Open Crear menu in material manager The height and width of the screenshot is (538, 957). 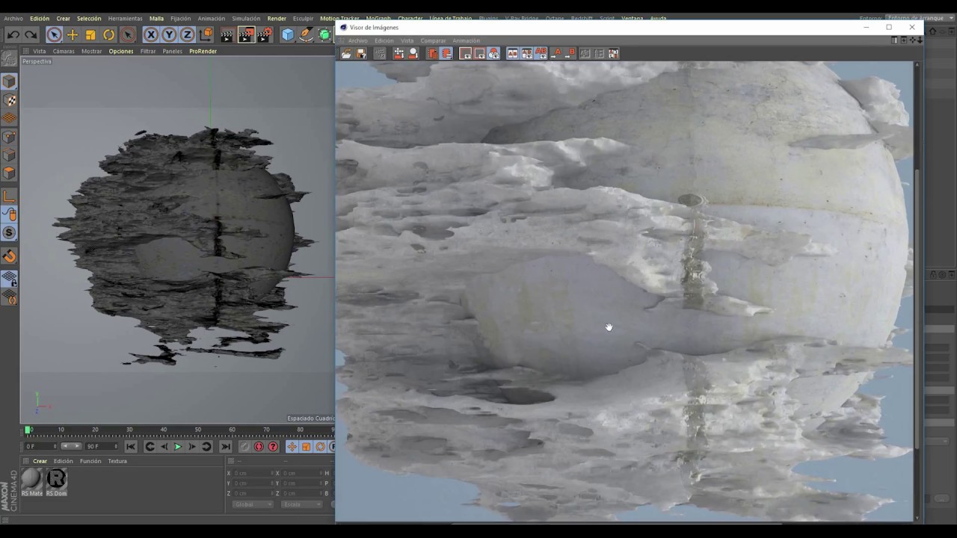(40, 461)
